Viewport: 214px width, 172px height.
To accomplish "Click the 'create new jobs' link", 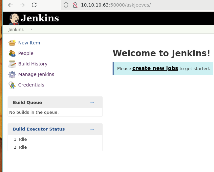I will [x=155, y=68].
